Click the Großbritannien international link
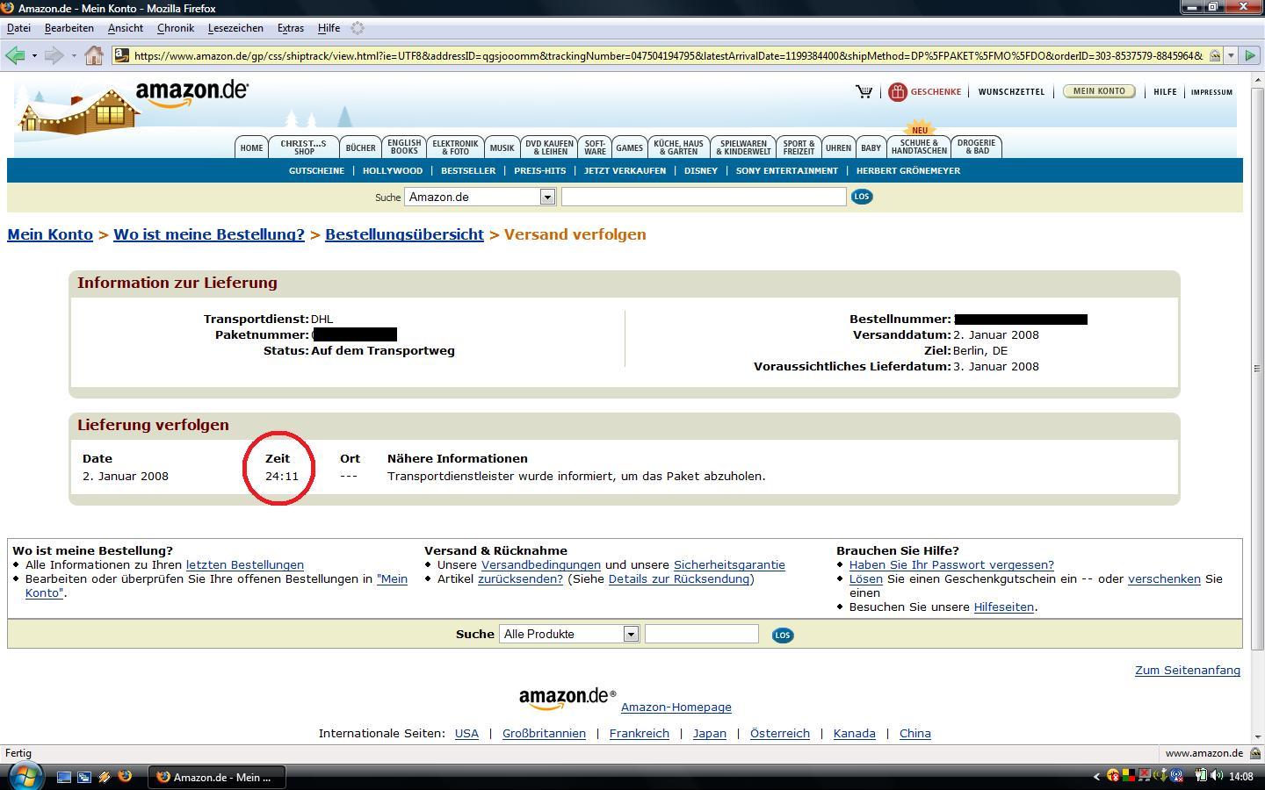 tap(544, 733)
